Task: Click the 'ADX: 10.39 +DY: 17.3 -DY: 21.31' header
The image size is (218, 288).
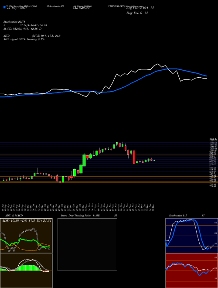Action: point(27,220)
